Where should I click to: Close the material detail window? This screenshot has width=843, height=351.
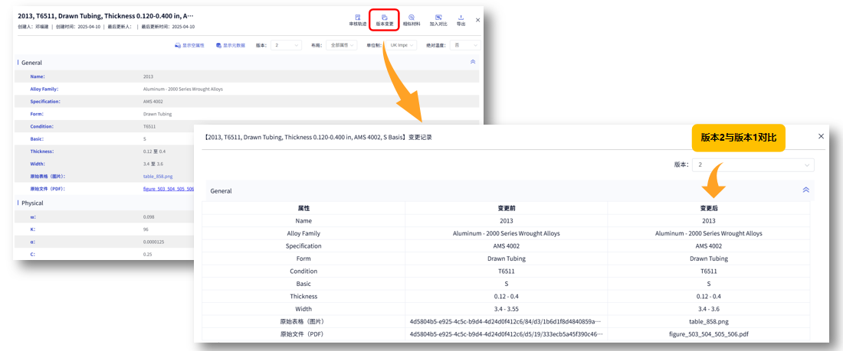click(478, 20)
